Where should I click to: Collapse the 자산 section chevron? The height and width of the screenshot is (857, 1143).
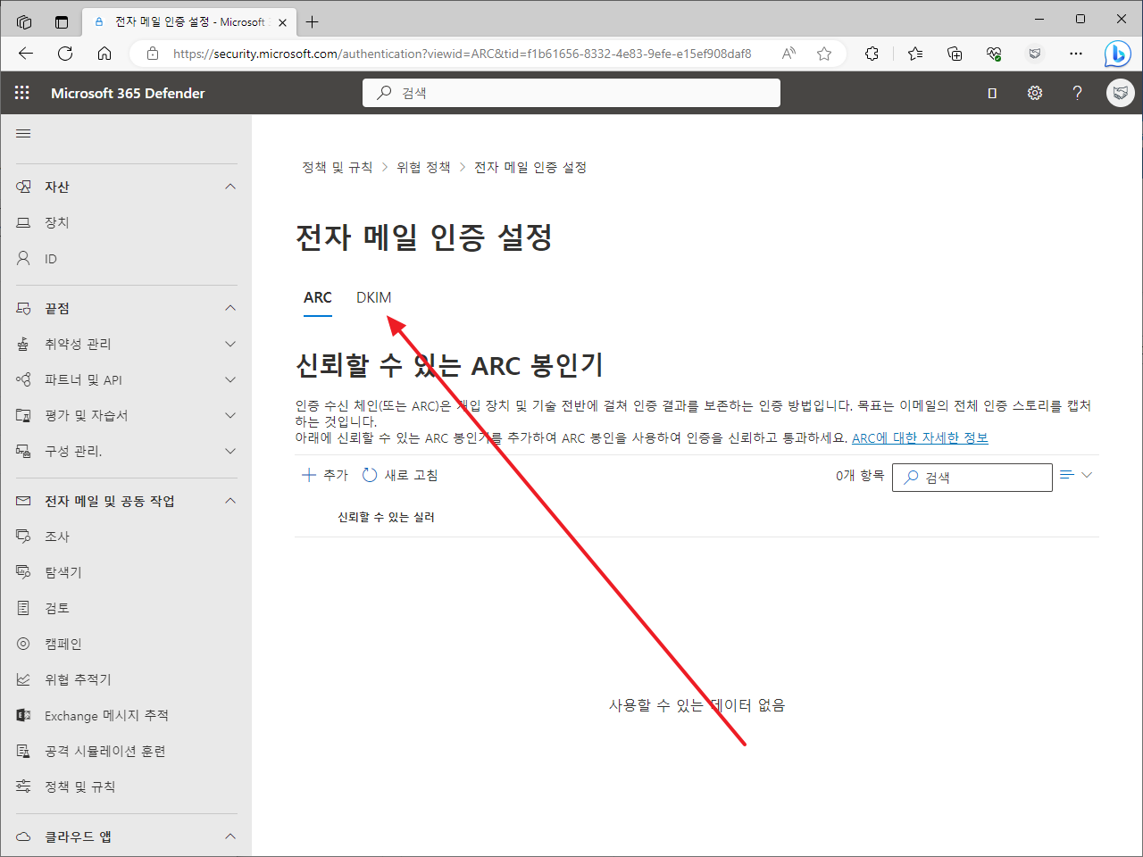click(x=230, y=187)
